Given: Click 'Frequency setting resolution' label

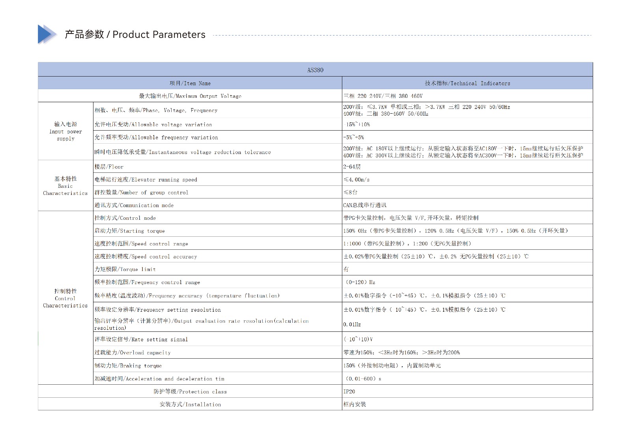Looking at the screenshot, I should tap(157, 310).
